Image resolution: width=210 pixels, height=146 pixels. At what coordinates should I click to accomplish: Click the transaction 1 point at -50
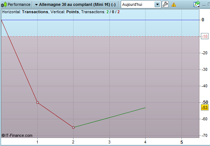click(x=37, y=102)
